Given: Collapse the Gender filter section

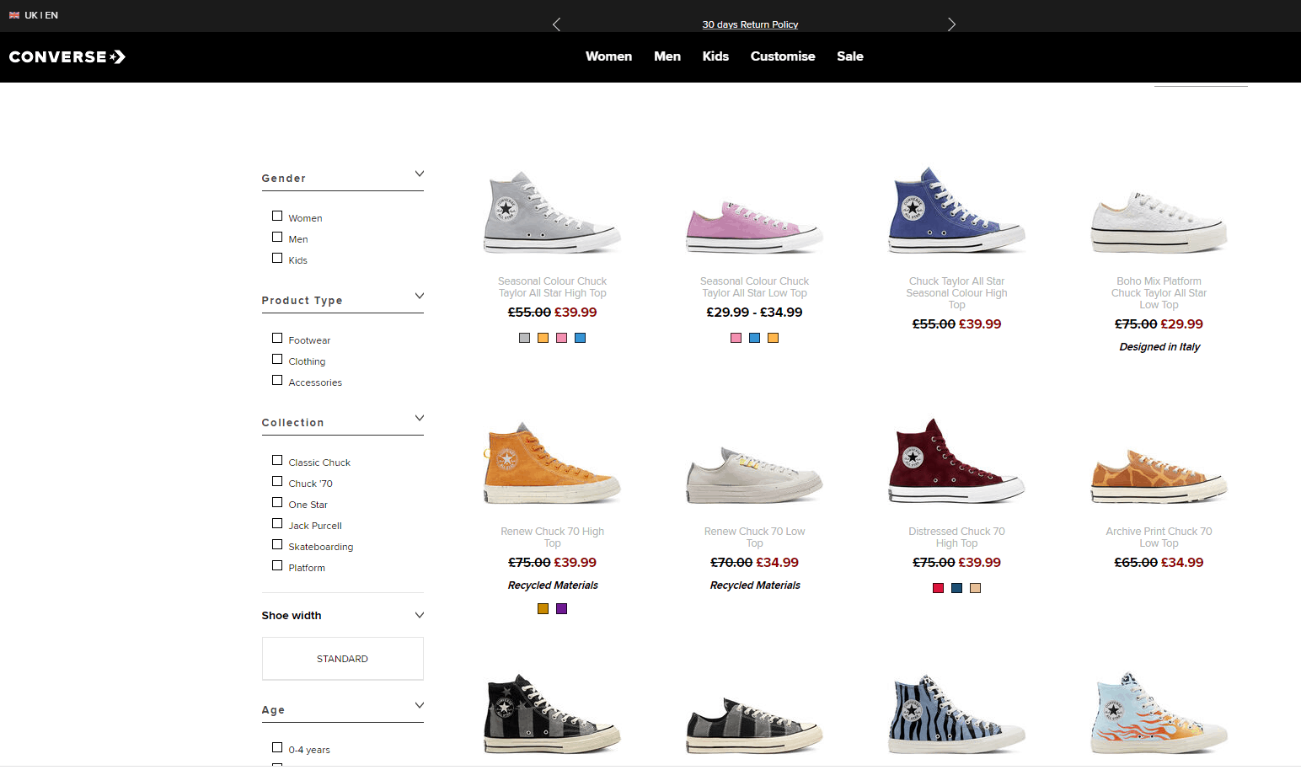Looking at the screenshot, I should point(420,174).
